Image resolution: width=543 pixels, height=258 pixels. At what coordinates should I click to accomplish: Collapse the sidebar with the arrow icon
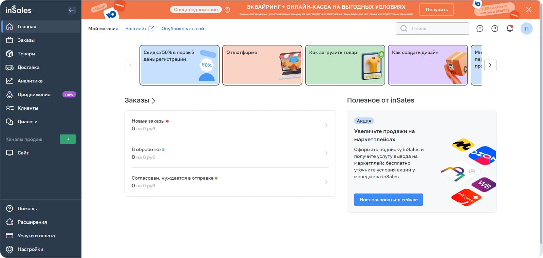72,10
